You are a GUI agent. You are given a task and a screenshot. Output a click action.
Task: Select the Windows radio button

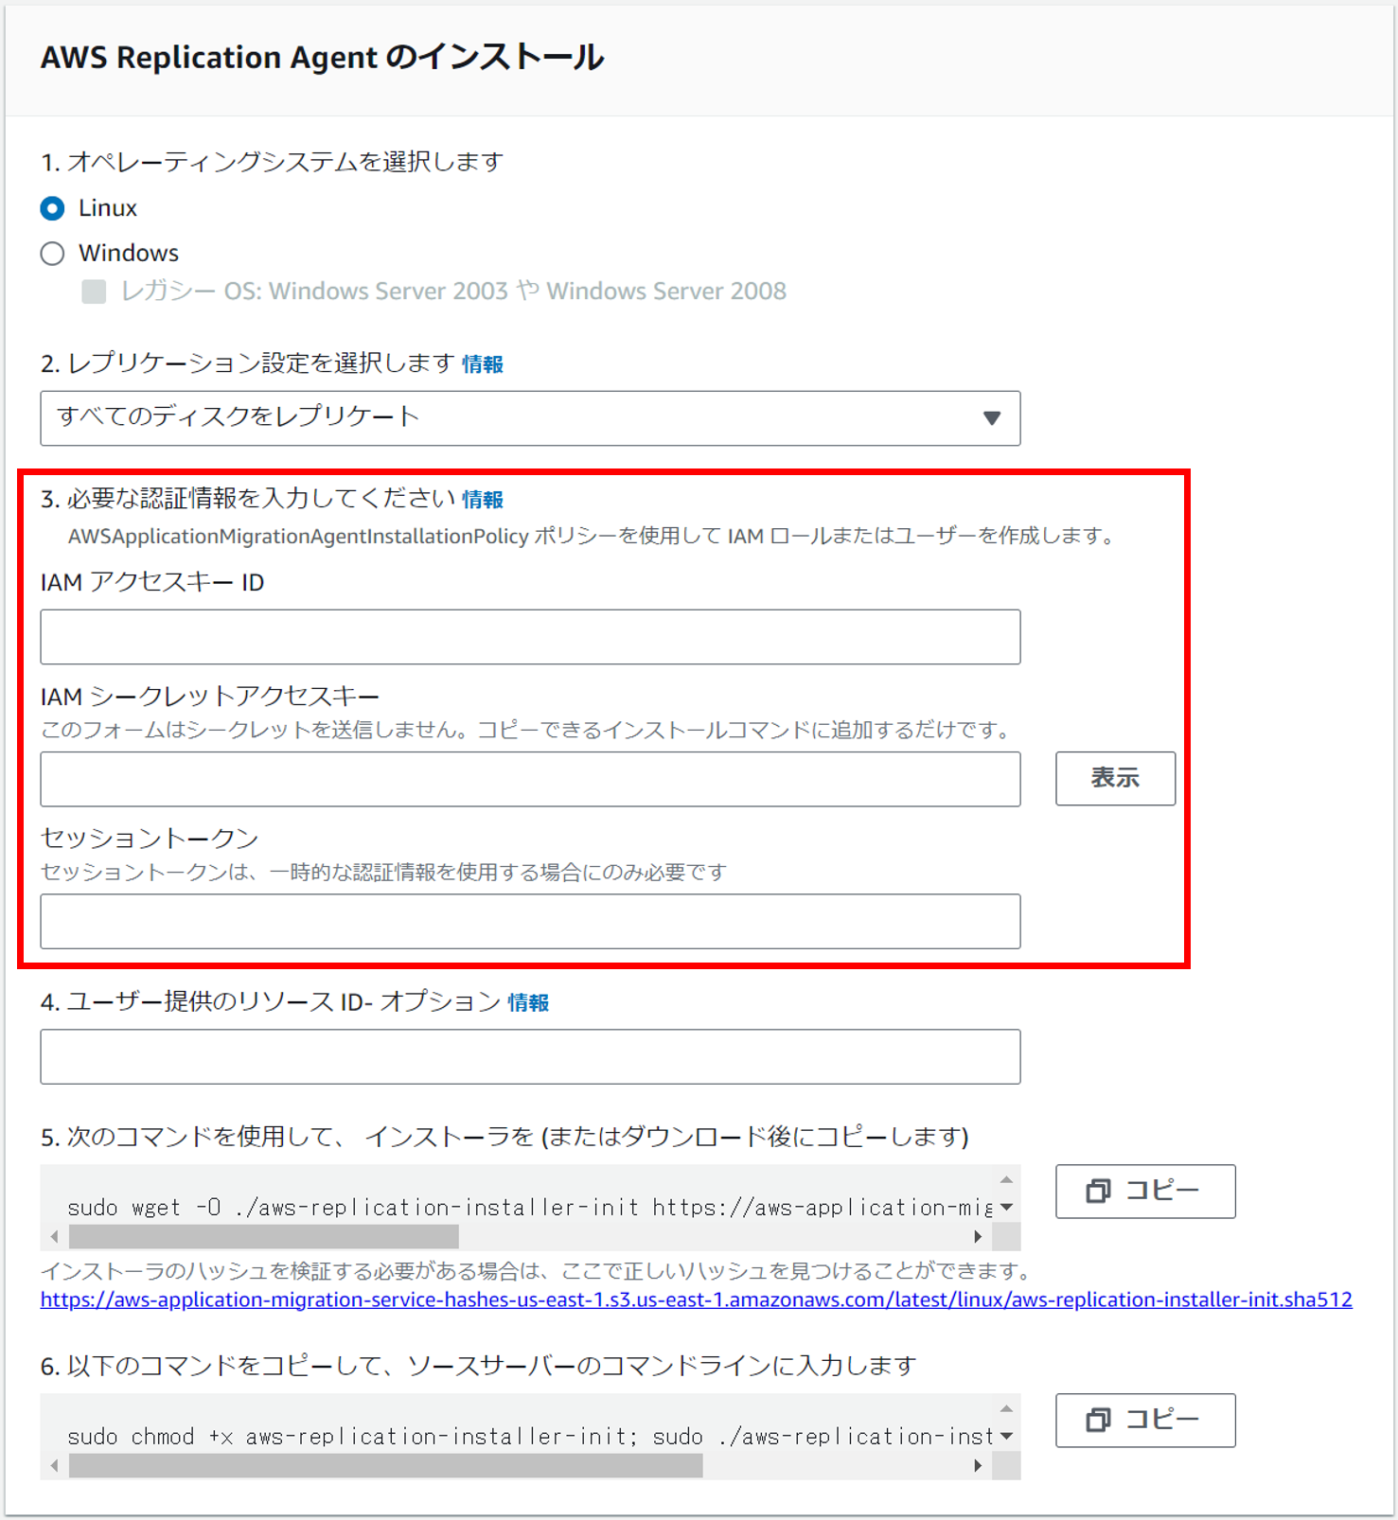point(53,254)
